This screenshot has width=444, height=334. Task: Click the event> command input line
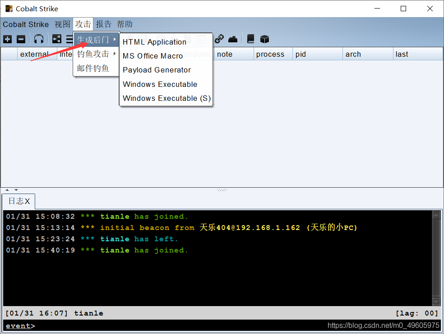click(222, 325)
